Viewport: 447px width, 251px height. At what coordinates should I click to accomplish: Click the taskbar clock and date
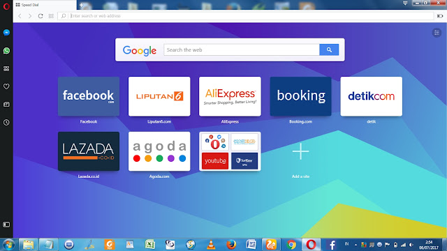[x=429, y=245]
